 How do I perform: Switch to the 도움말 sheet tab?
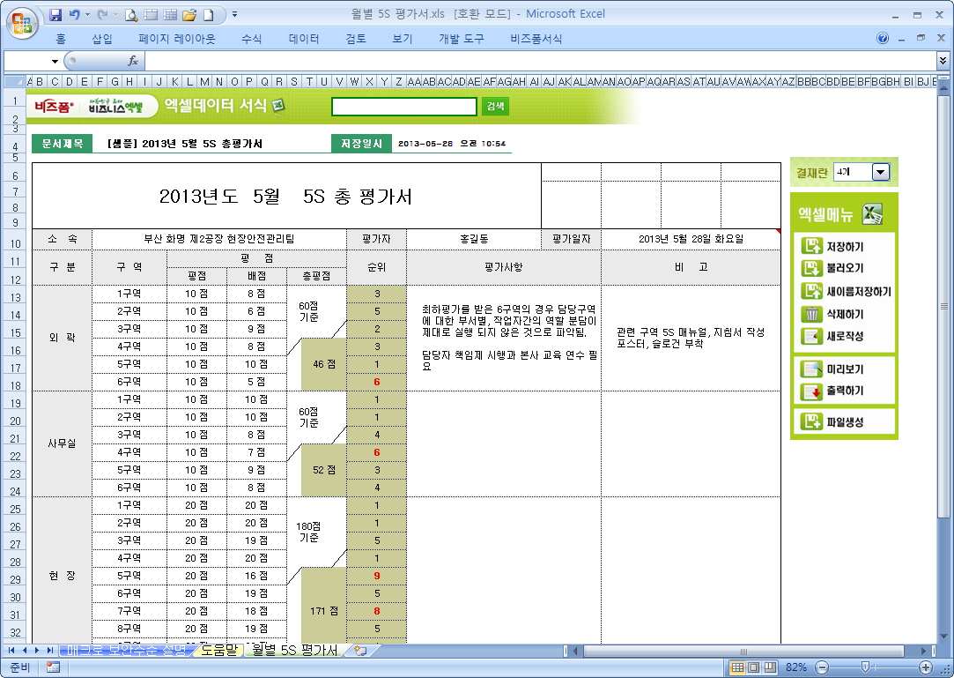219,651
